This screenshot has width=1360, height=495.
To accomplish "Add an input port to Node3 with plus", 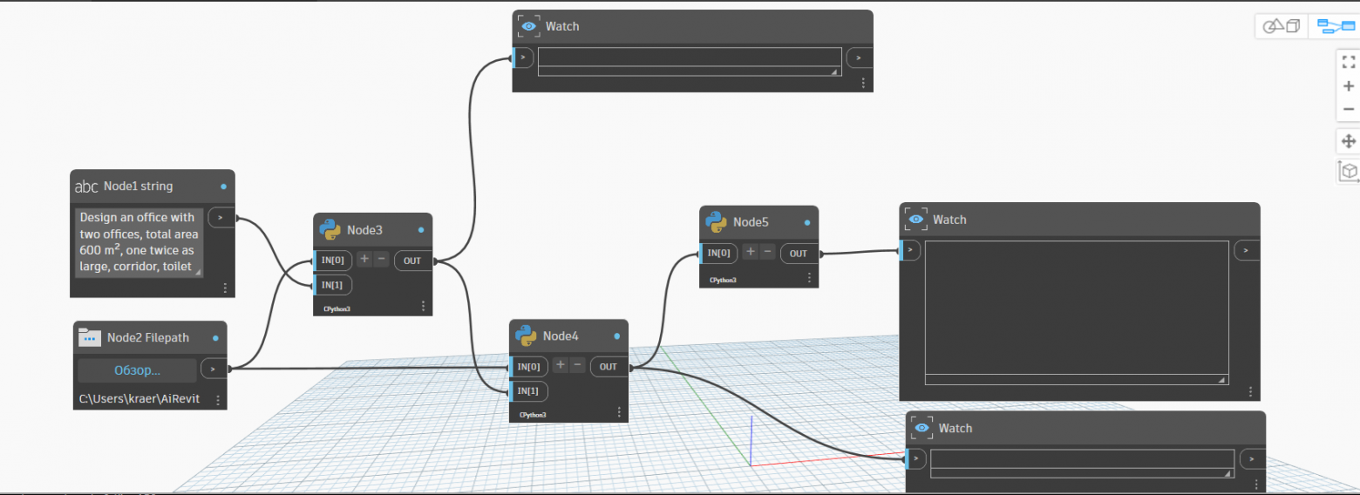I will (x=364, y=259).
